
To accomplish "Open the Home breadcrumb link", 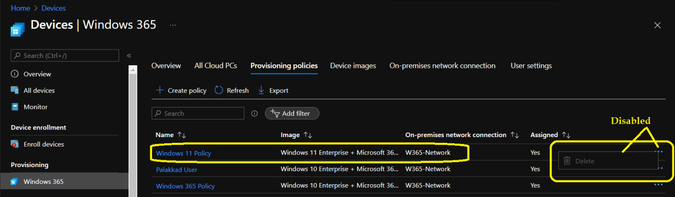I will 20,8.
